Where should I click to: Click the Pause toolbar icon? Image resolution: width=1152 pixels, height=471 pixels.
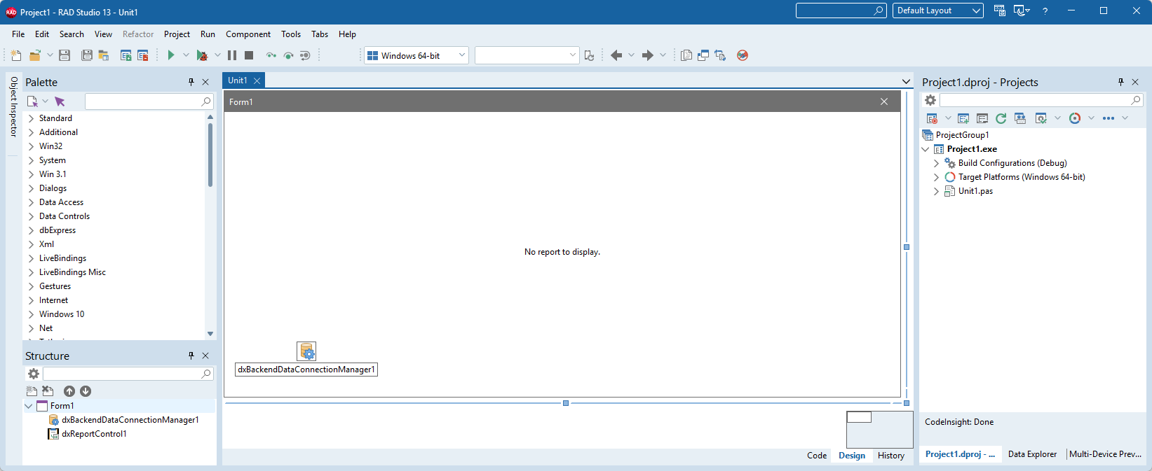click(232, 55)
